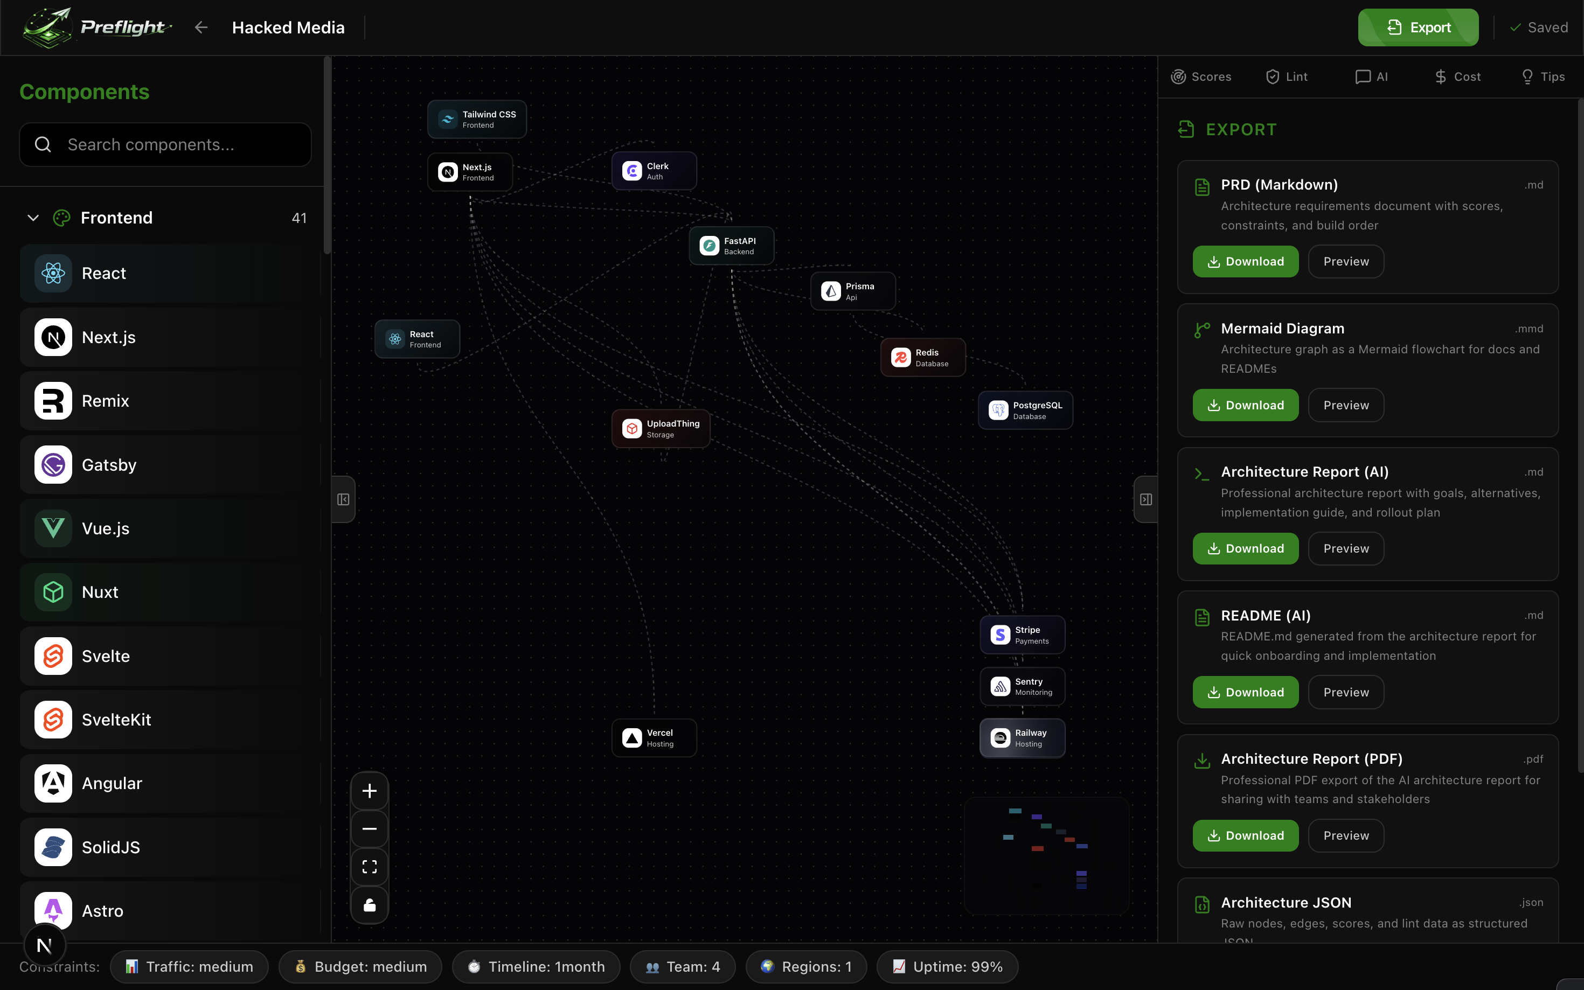Preview the Mermaid Diagram export
Viewport: 1584px width, 990px height.
[1346, 405]
